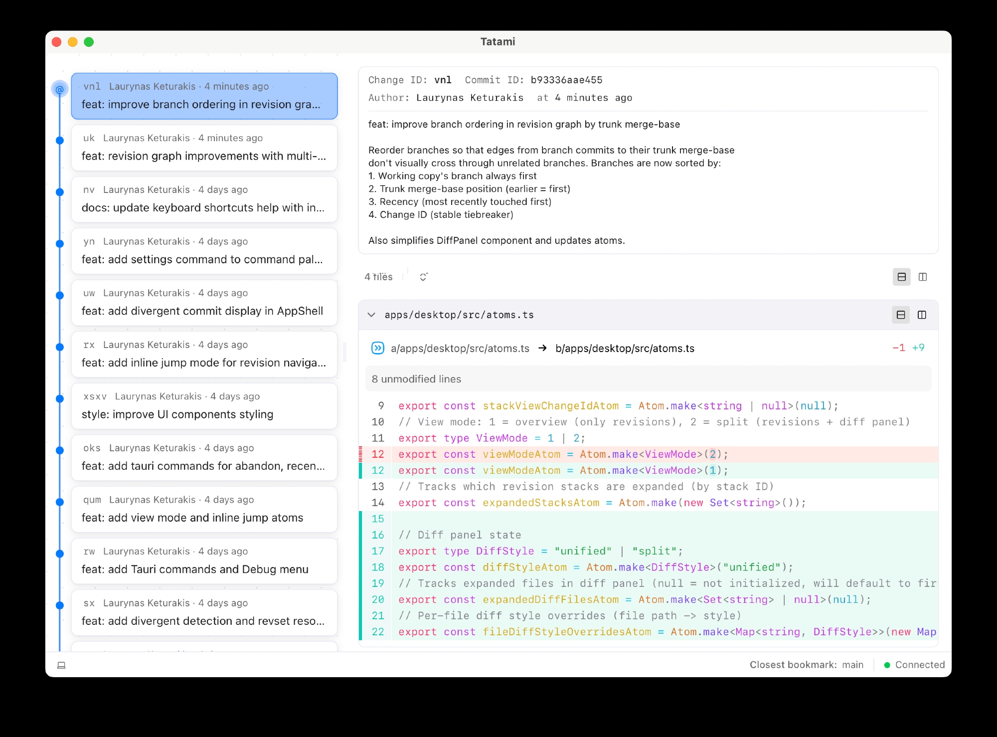
Task: Click the expand/collapse all files icon
Action: [x=423, y=277]
